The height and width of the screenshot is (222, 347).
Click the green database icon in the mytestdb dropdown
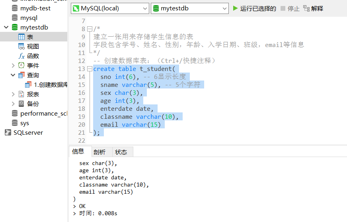point(156,8)
